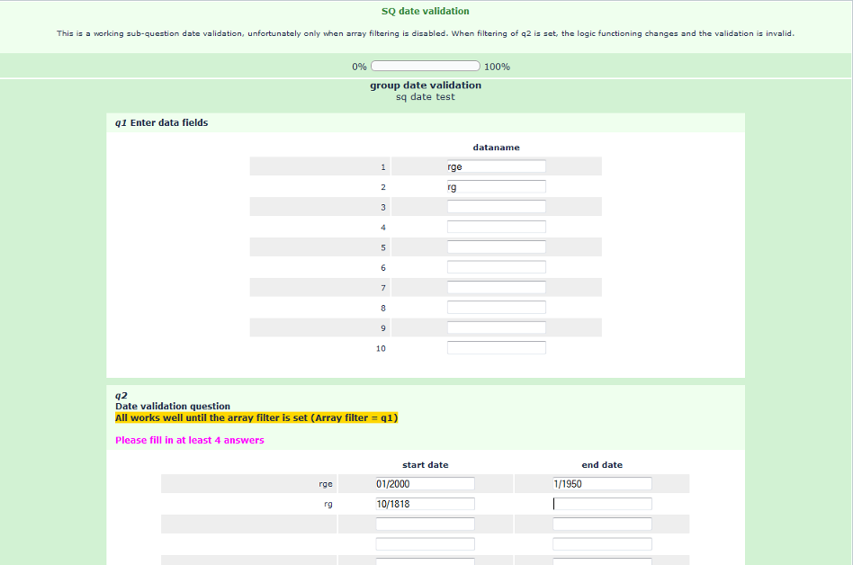Click the row 9 dataname text box
Viewport: 853px width, 565px height.
click(x=496, y=327)
